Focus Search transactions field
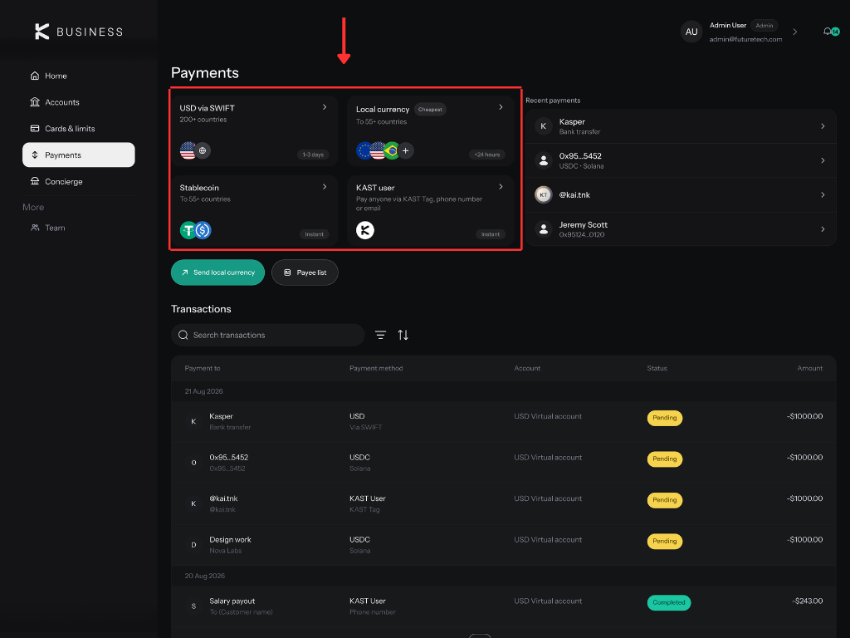850x638 pixels. tap(268, 336)
